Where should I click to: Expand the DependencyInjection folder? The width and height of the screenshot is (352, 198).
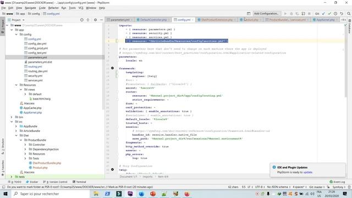(25, 149)
